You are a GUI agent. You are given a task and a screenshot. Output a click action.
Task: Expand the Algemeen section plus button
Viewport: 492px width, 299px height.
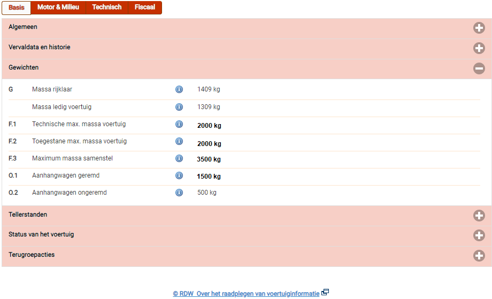point(479,28)
